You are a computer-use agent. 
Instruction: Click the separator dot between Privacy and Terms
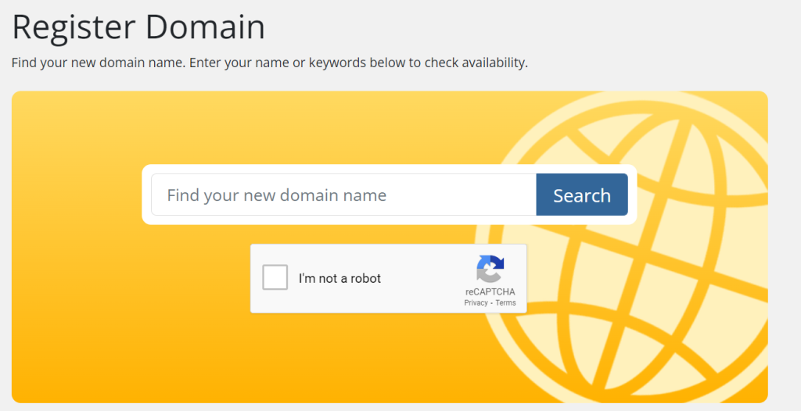click(x=491, y=303)
